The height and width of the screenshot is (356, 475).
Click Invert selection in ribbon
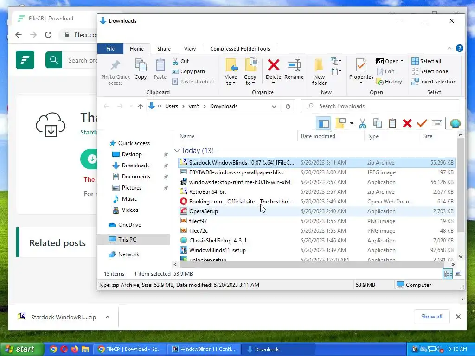point(434,82)
